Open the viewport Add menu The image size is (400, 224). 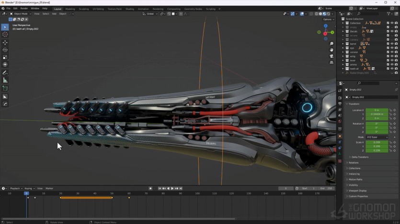54,14
